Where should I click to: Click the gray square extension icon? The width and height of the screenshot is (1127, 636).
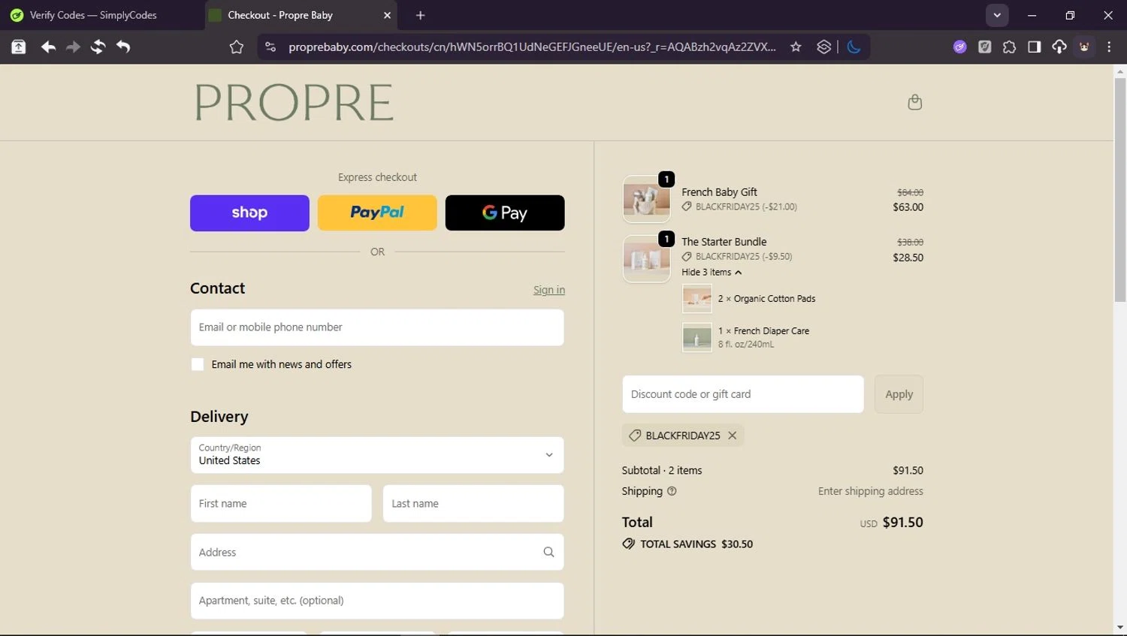[984, 47]
